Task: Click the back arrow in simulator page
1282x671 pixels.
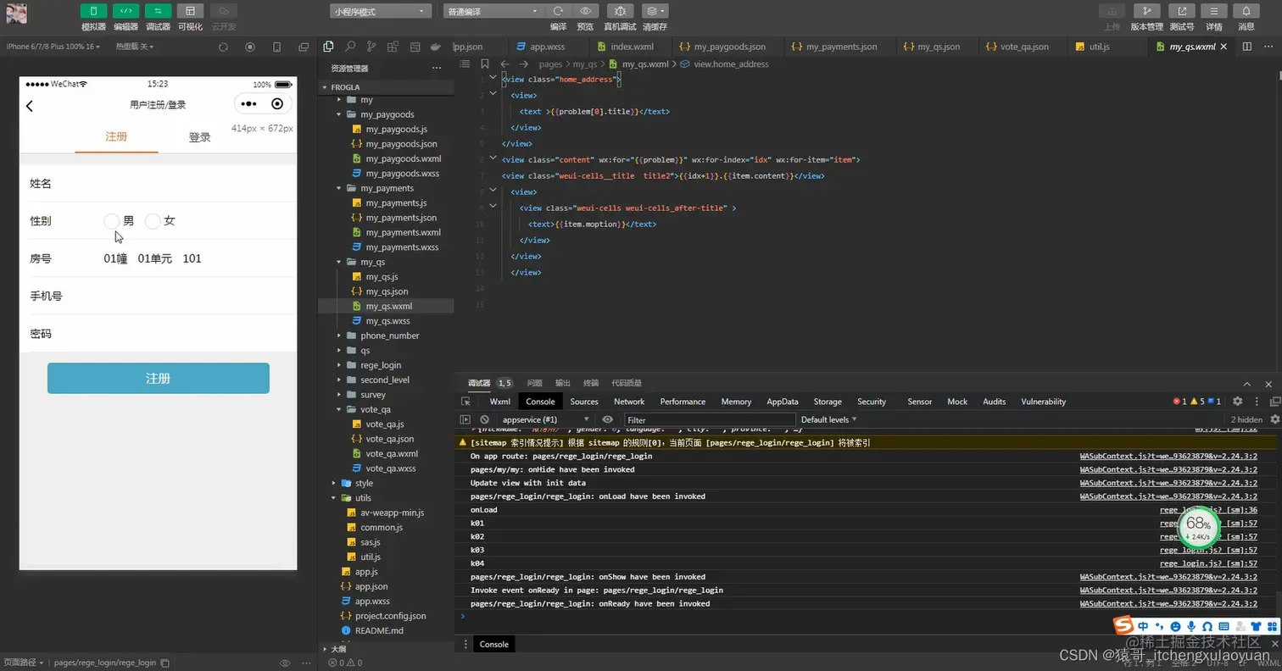Action: click(x=30, y=106)
